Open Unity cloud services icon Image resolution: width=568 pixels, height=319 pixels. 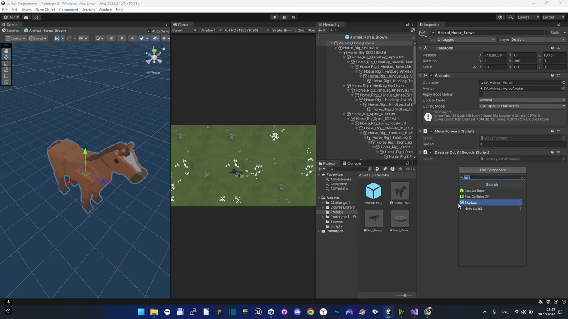(26, 17)
